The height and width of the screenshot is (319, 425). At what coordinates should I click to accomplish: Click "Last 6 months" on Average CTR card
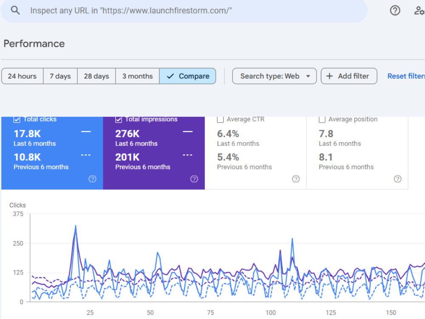click(x=238, y=143)
